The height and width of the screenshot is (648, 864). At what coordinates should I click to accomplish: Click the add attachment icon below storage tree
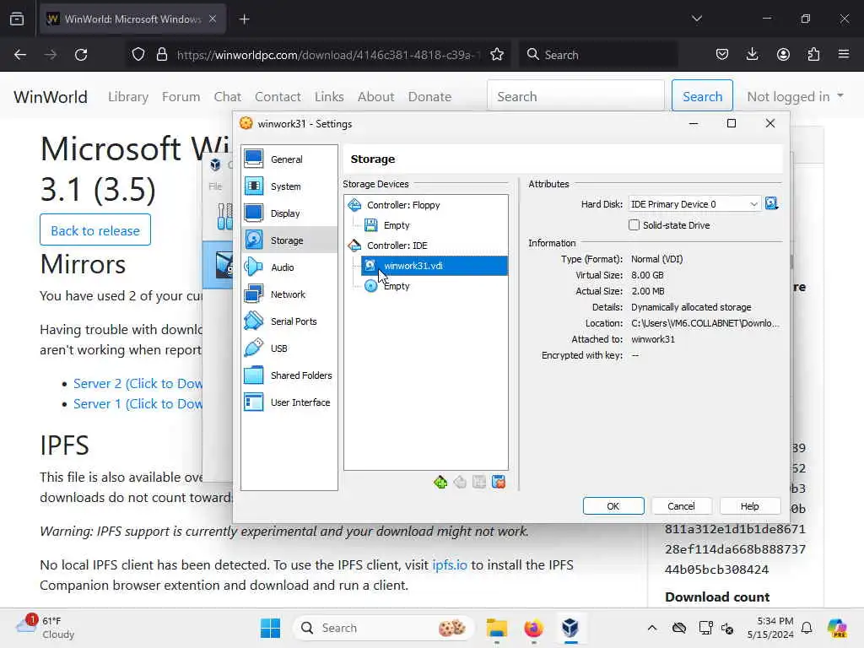(x=479, y=483)
